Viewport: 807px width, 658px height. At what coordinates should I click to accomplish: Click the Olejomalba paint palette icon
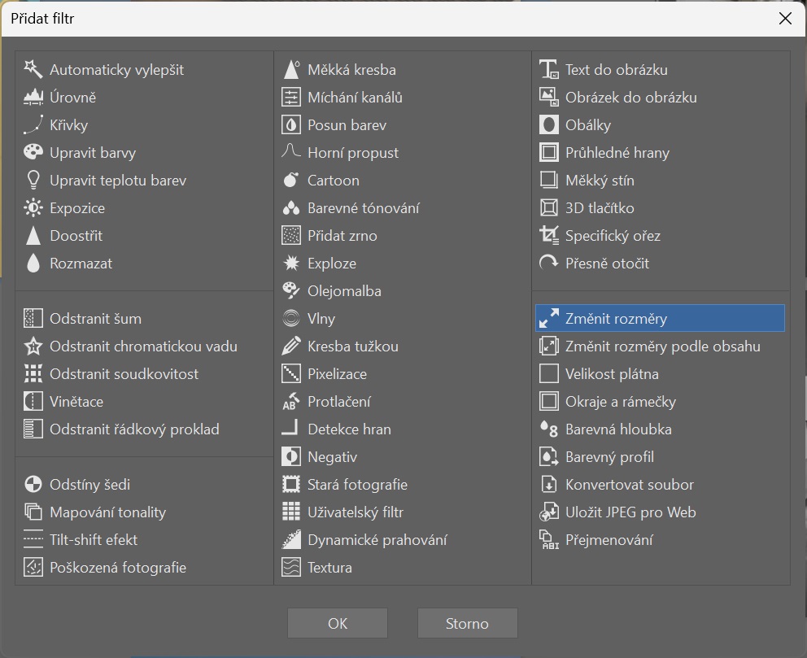(291, 291)
